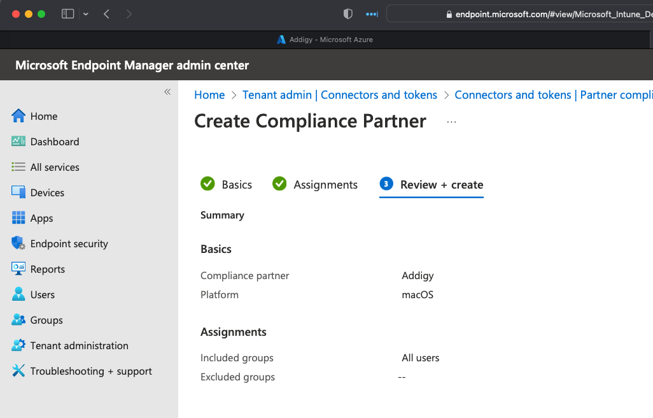Viewport: 653px width, 418px height.
Task: Open Safari privacy shield report
Action: pyautogui.click(x=348, y=13)
